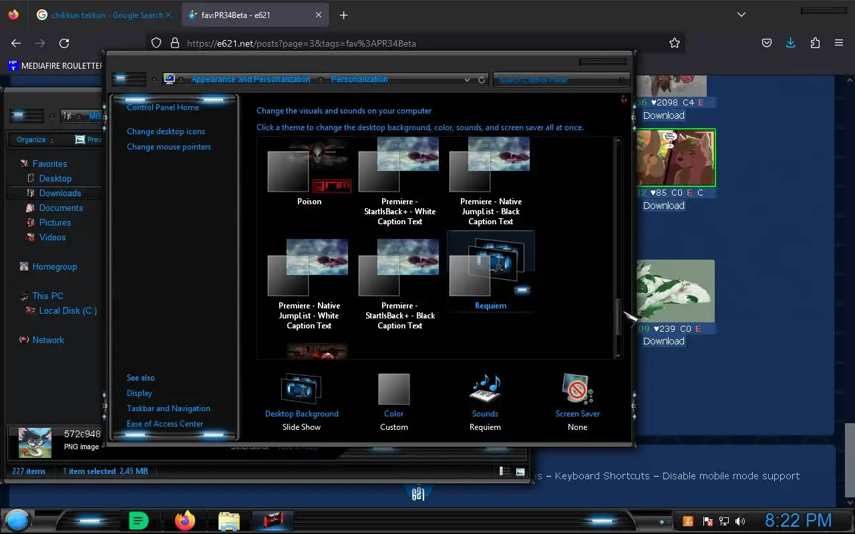Screen dimensions: 855x534
Task: Refresh the Control Panel address bar
Action: 482,79
